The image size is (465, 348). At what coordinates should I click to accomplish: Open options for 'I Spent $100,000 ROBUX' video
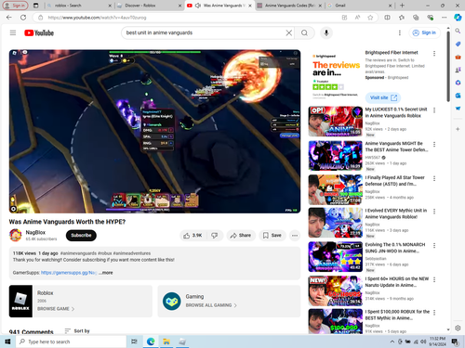click(x=434, y=313)
